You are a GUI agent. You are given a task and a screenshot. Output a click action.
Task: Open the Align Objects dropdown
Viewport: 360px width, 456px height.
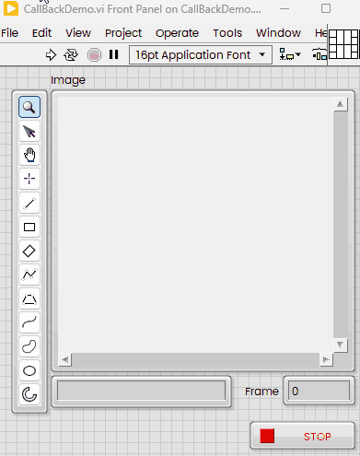point(290,55)
